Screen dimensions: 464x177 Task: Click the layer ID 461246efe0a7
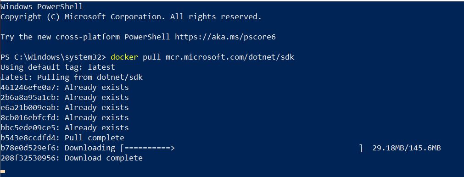click(29, 88)
